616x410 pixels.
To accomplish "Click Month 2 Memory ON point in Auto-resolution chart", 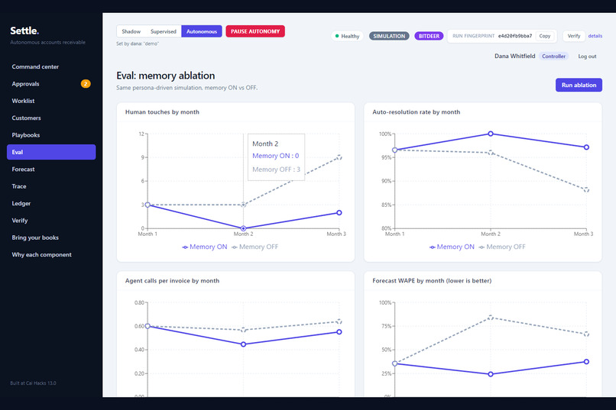I will pos(491,134).
